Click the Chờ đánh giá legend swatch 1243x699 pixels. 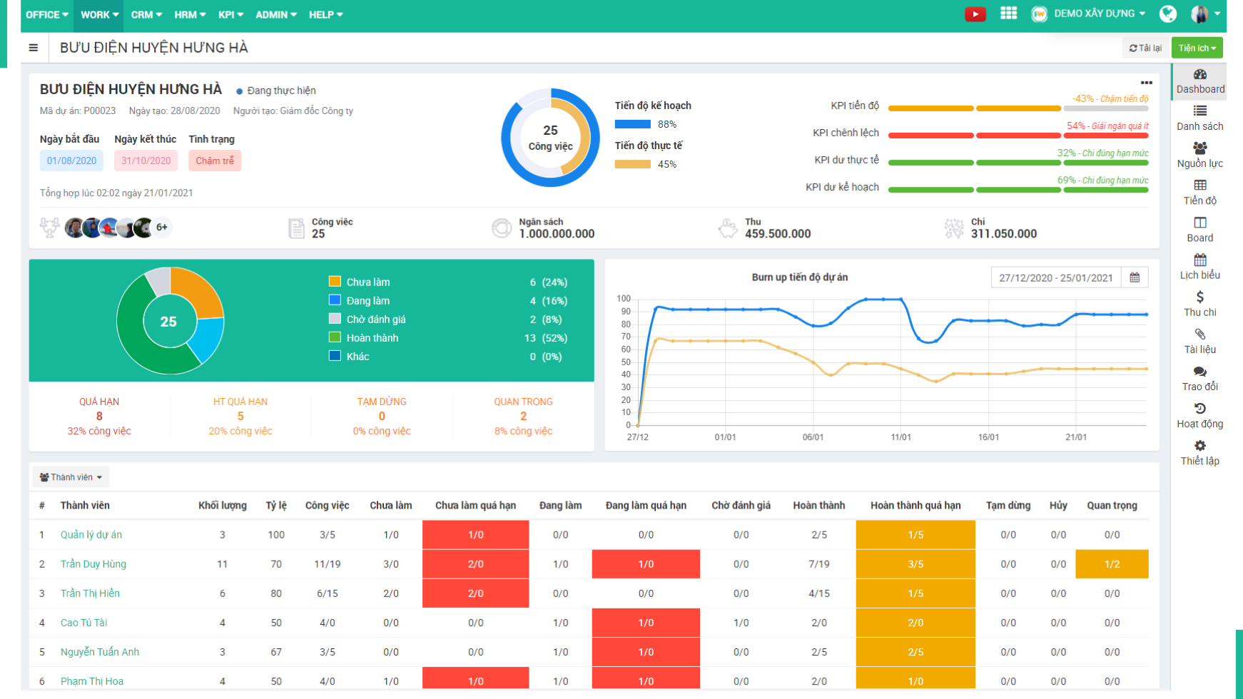click(x=335, y=318)
